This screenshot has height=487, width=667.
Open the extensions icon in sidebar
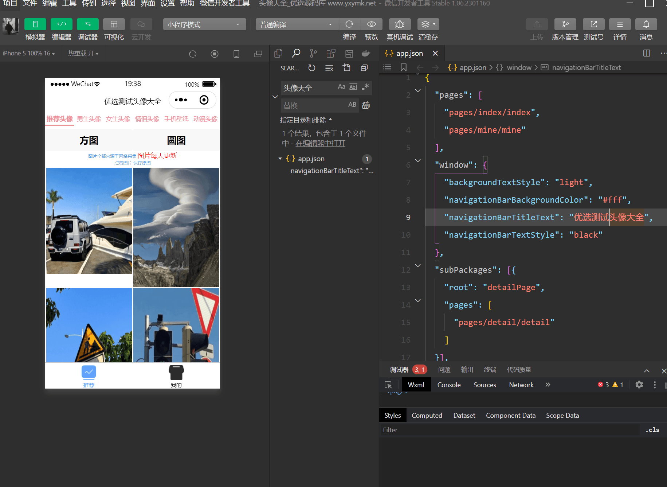point(331,54)
